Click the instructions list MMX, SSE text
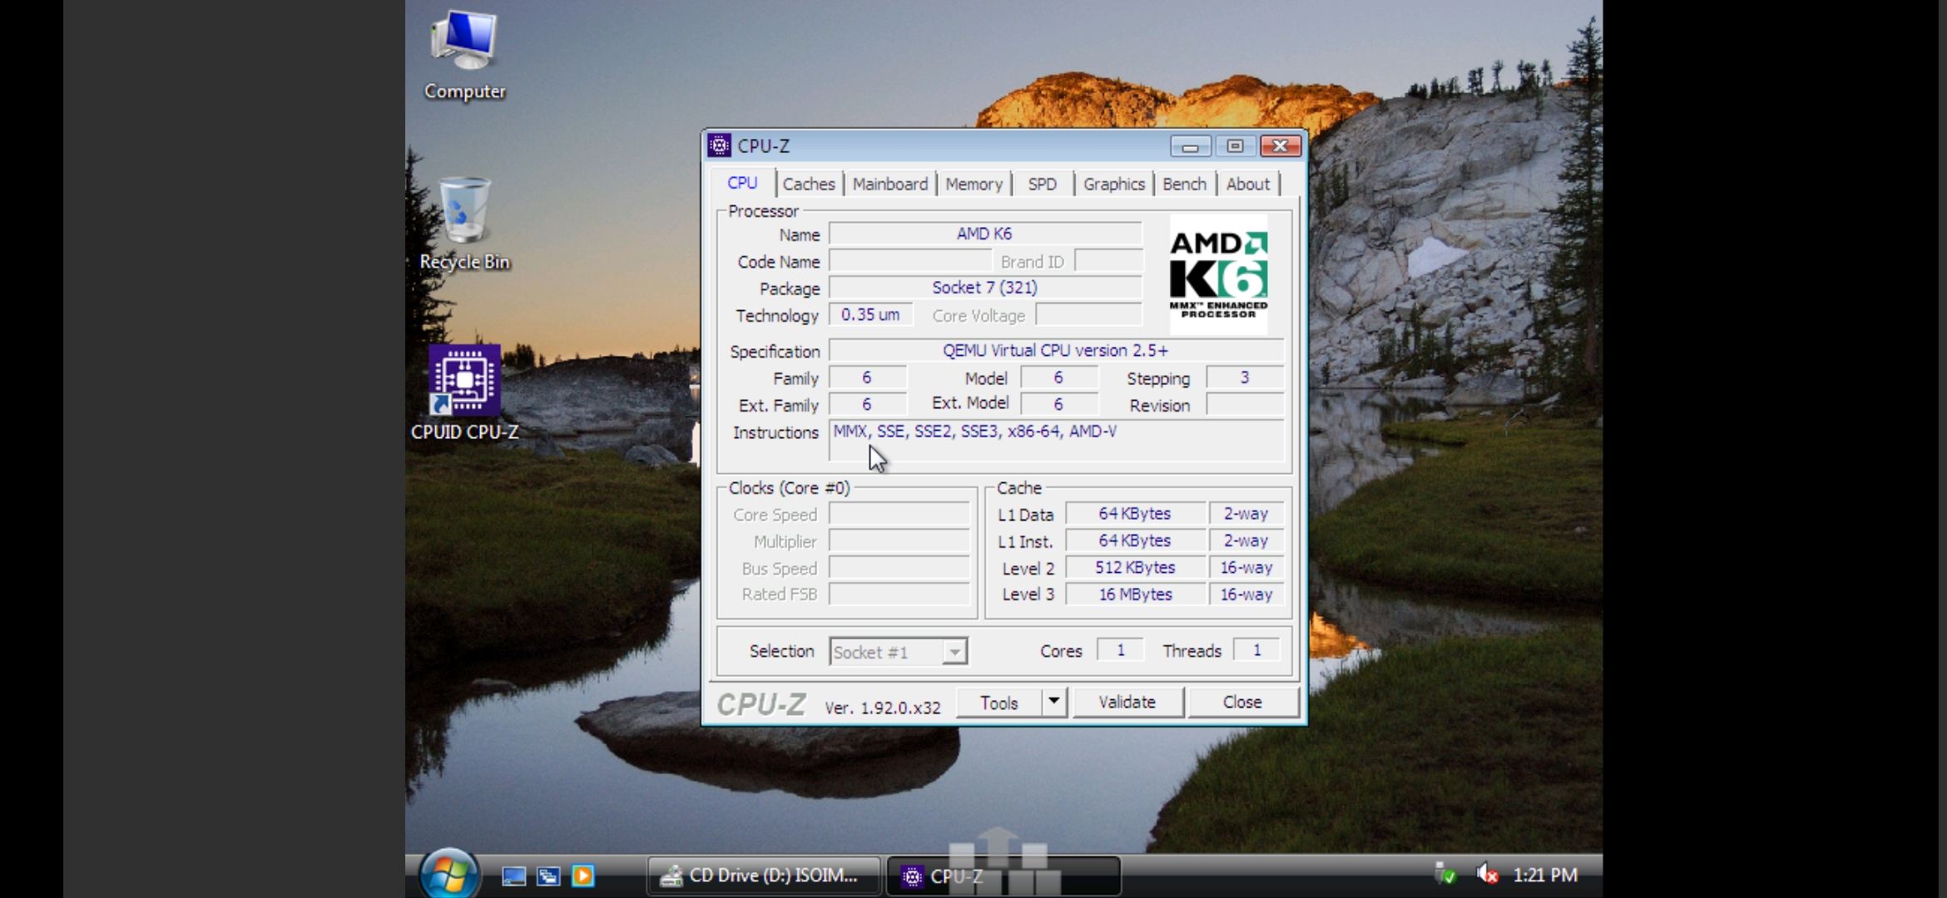Image resolution: width=1947 pixels, height=898 pixels. pyautogui.click(x=974, y=432)
